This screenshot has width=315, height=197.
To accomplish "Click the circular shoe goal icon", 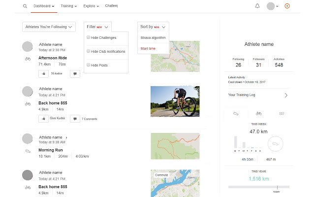I will pos(276,144).
